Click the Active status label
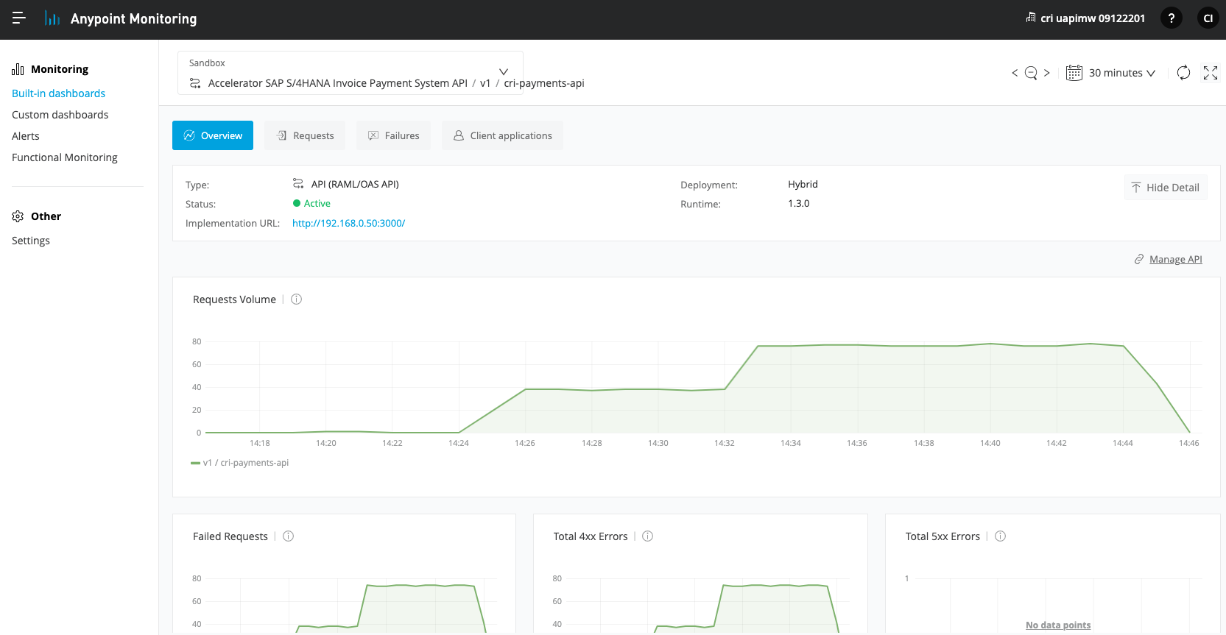Image resolution: width=1226 pixels, height=635 pixels. [x=317, y=204]
